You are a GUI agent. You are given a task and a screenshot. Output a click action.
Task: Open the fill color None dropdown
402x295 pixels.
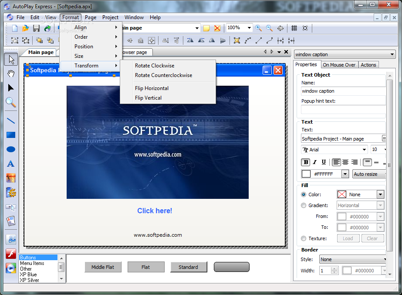380,194
